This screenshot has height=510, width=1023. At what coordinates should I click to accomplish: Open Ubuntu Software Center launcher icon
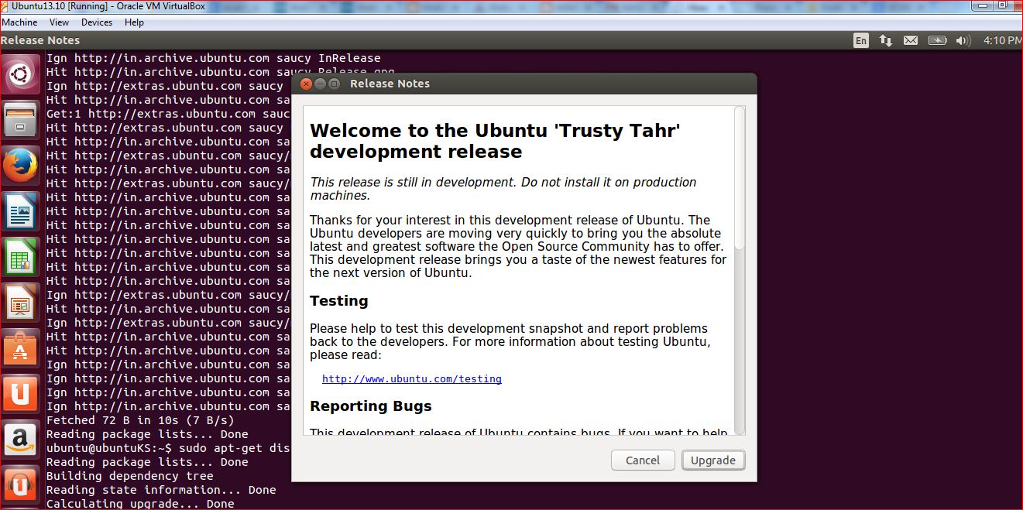coord(21,348)
